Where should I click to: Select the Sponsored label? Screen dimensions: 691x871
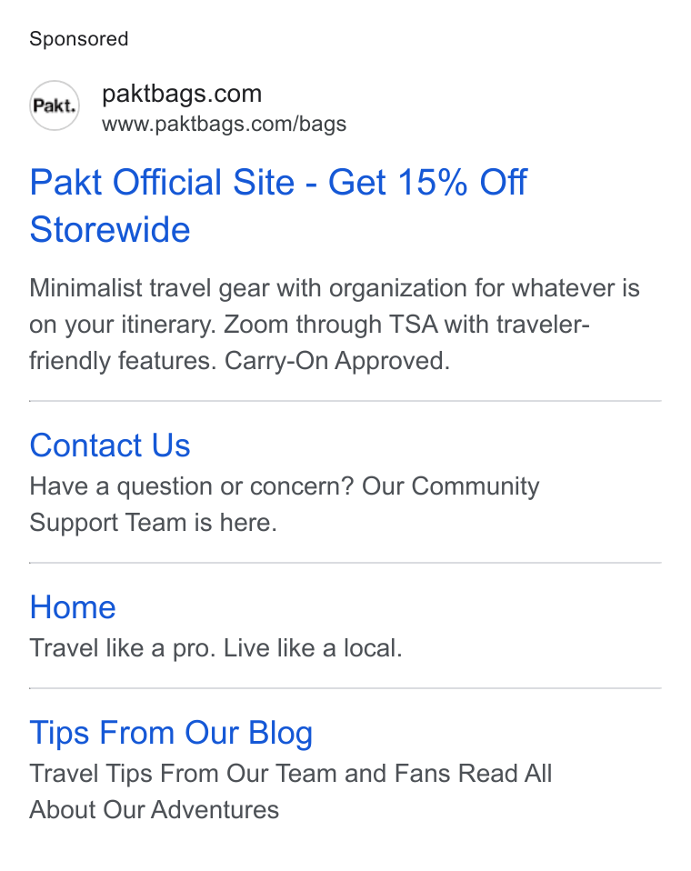click(x=79, y=39)
